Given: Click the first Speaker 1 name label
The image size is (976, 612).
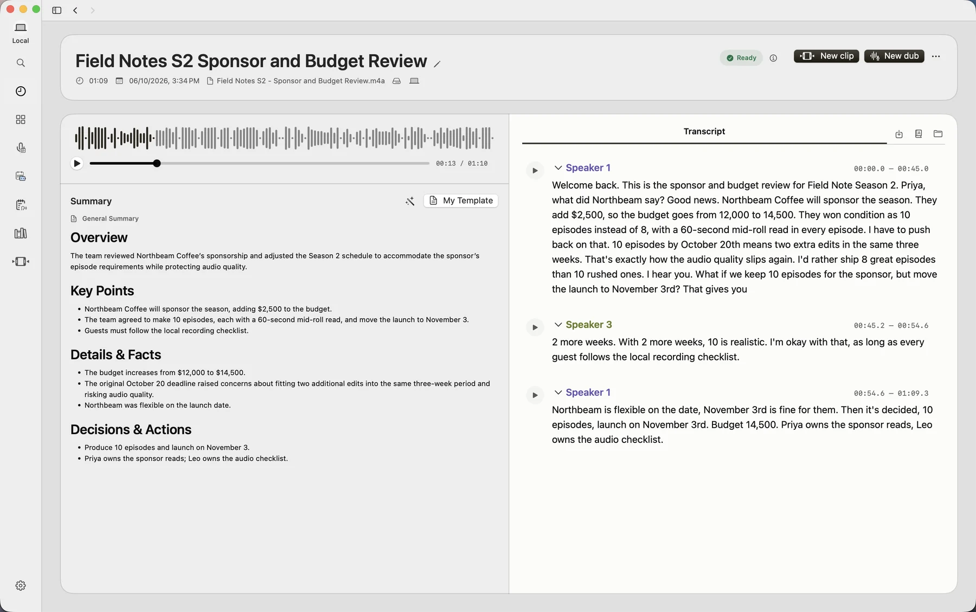Looking at the screenshot, I should (588, 168).
